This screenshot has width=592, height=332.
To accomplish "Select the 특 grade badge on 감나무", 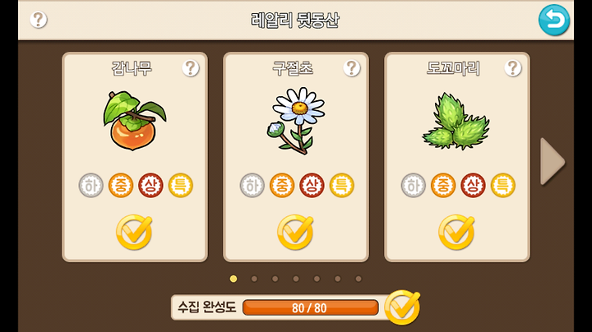I will coord(180,185).
